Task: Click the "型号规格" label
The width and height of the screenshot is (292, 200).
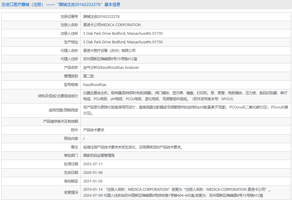Action: (71, 85)
